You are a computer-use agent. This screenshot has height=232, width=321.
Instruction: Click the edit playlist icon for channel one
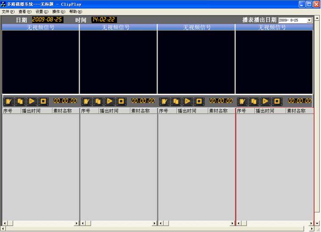pos(8,101)
